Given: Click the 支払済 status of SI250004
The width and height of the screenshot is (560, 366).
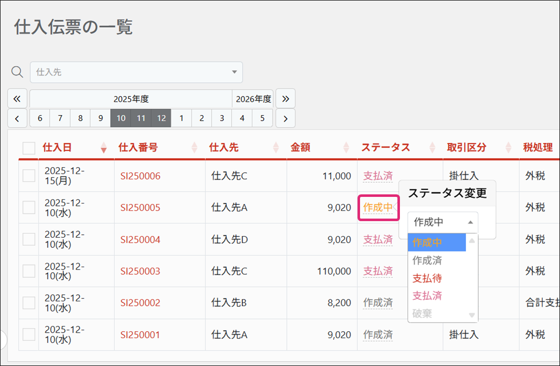Looking at the screenshot, I should 378,239.
